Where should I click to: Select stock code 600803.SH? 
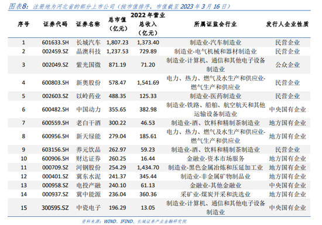click(x=55, y=82)
